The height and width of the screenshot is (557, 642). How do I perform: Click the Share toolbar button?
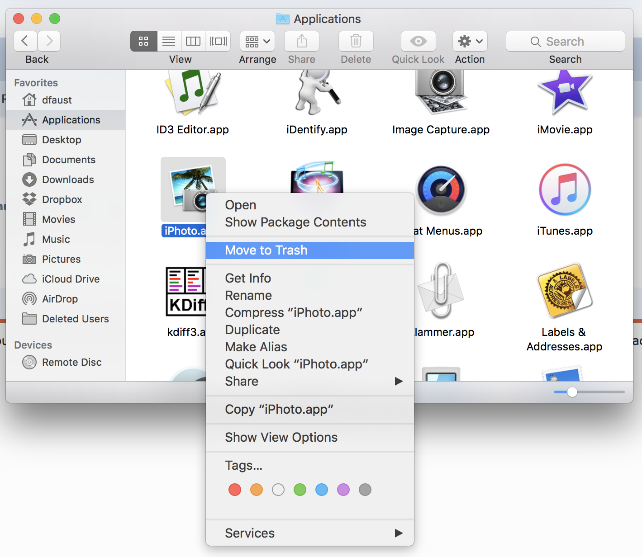click(x=302, y=41)
